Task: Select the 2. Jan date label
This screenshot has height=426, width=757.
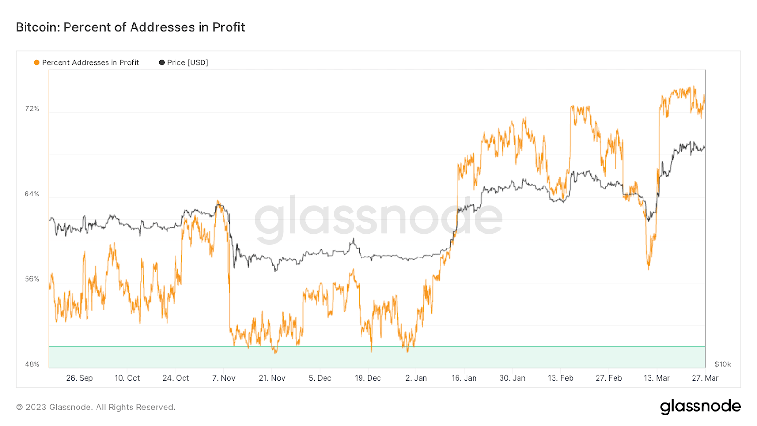Action: click(416, 378)
